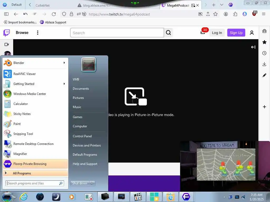Viewport: 270px width, 202px height.
Task: Open Twitch more options three dots
Action: click(x=37, y=33)
